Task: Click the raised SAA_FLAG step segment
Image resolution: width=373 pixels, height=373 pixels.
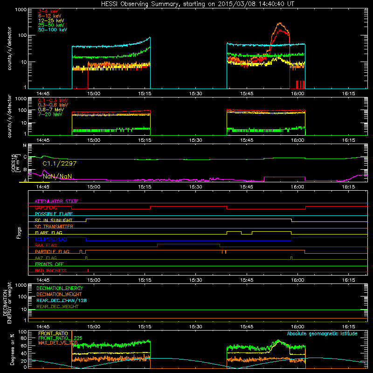Action: tap(188, 244)
